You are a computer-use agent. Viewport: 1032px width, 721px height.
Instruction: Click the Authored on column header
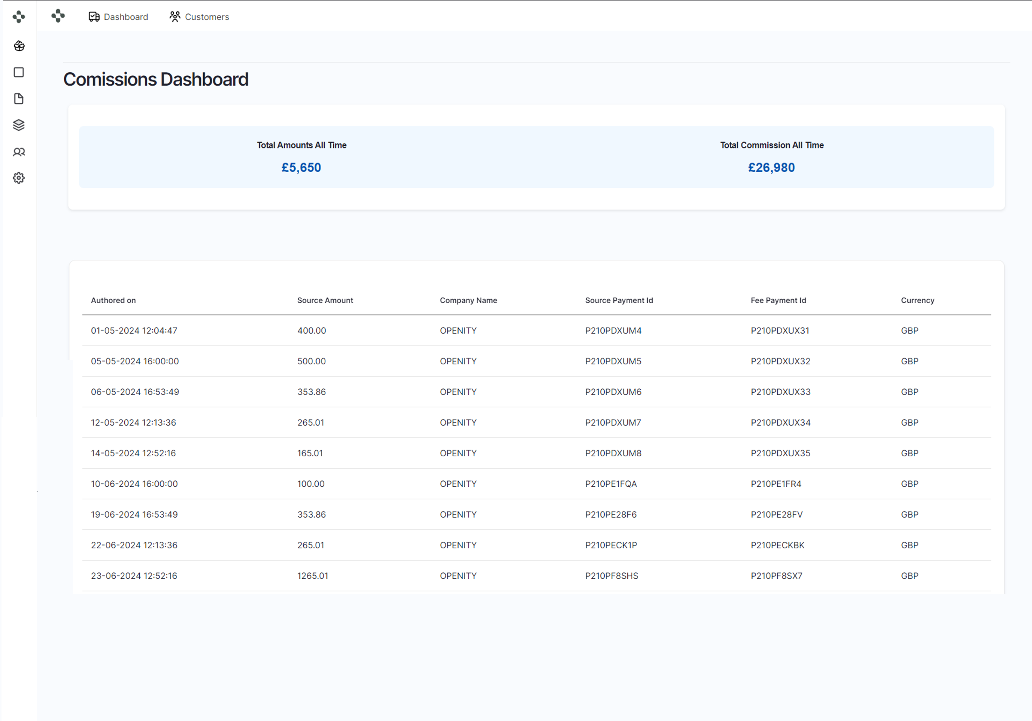(x=113, y=300)
